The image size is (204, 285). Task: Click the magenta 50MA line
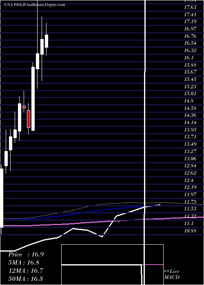(x=102, y=221)
